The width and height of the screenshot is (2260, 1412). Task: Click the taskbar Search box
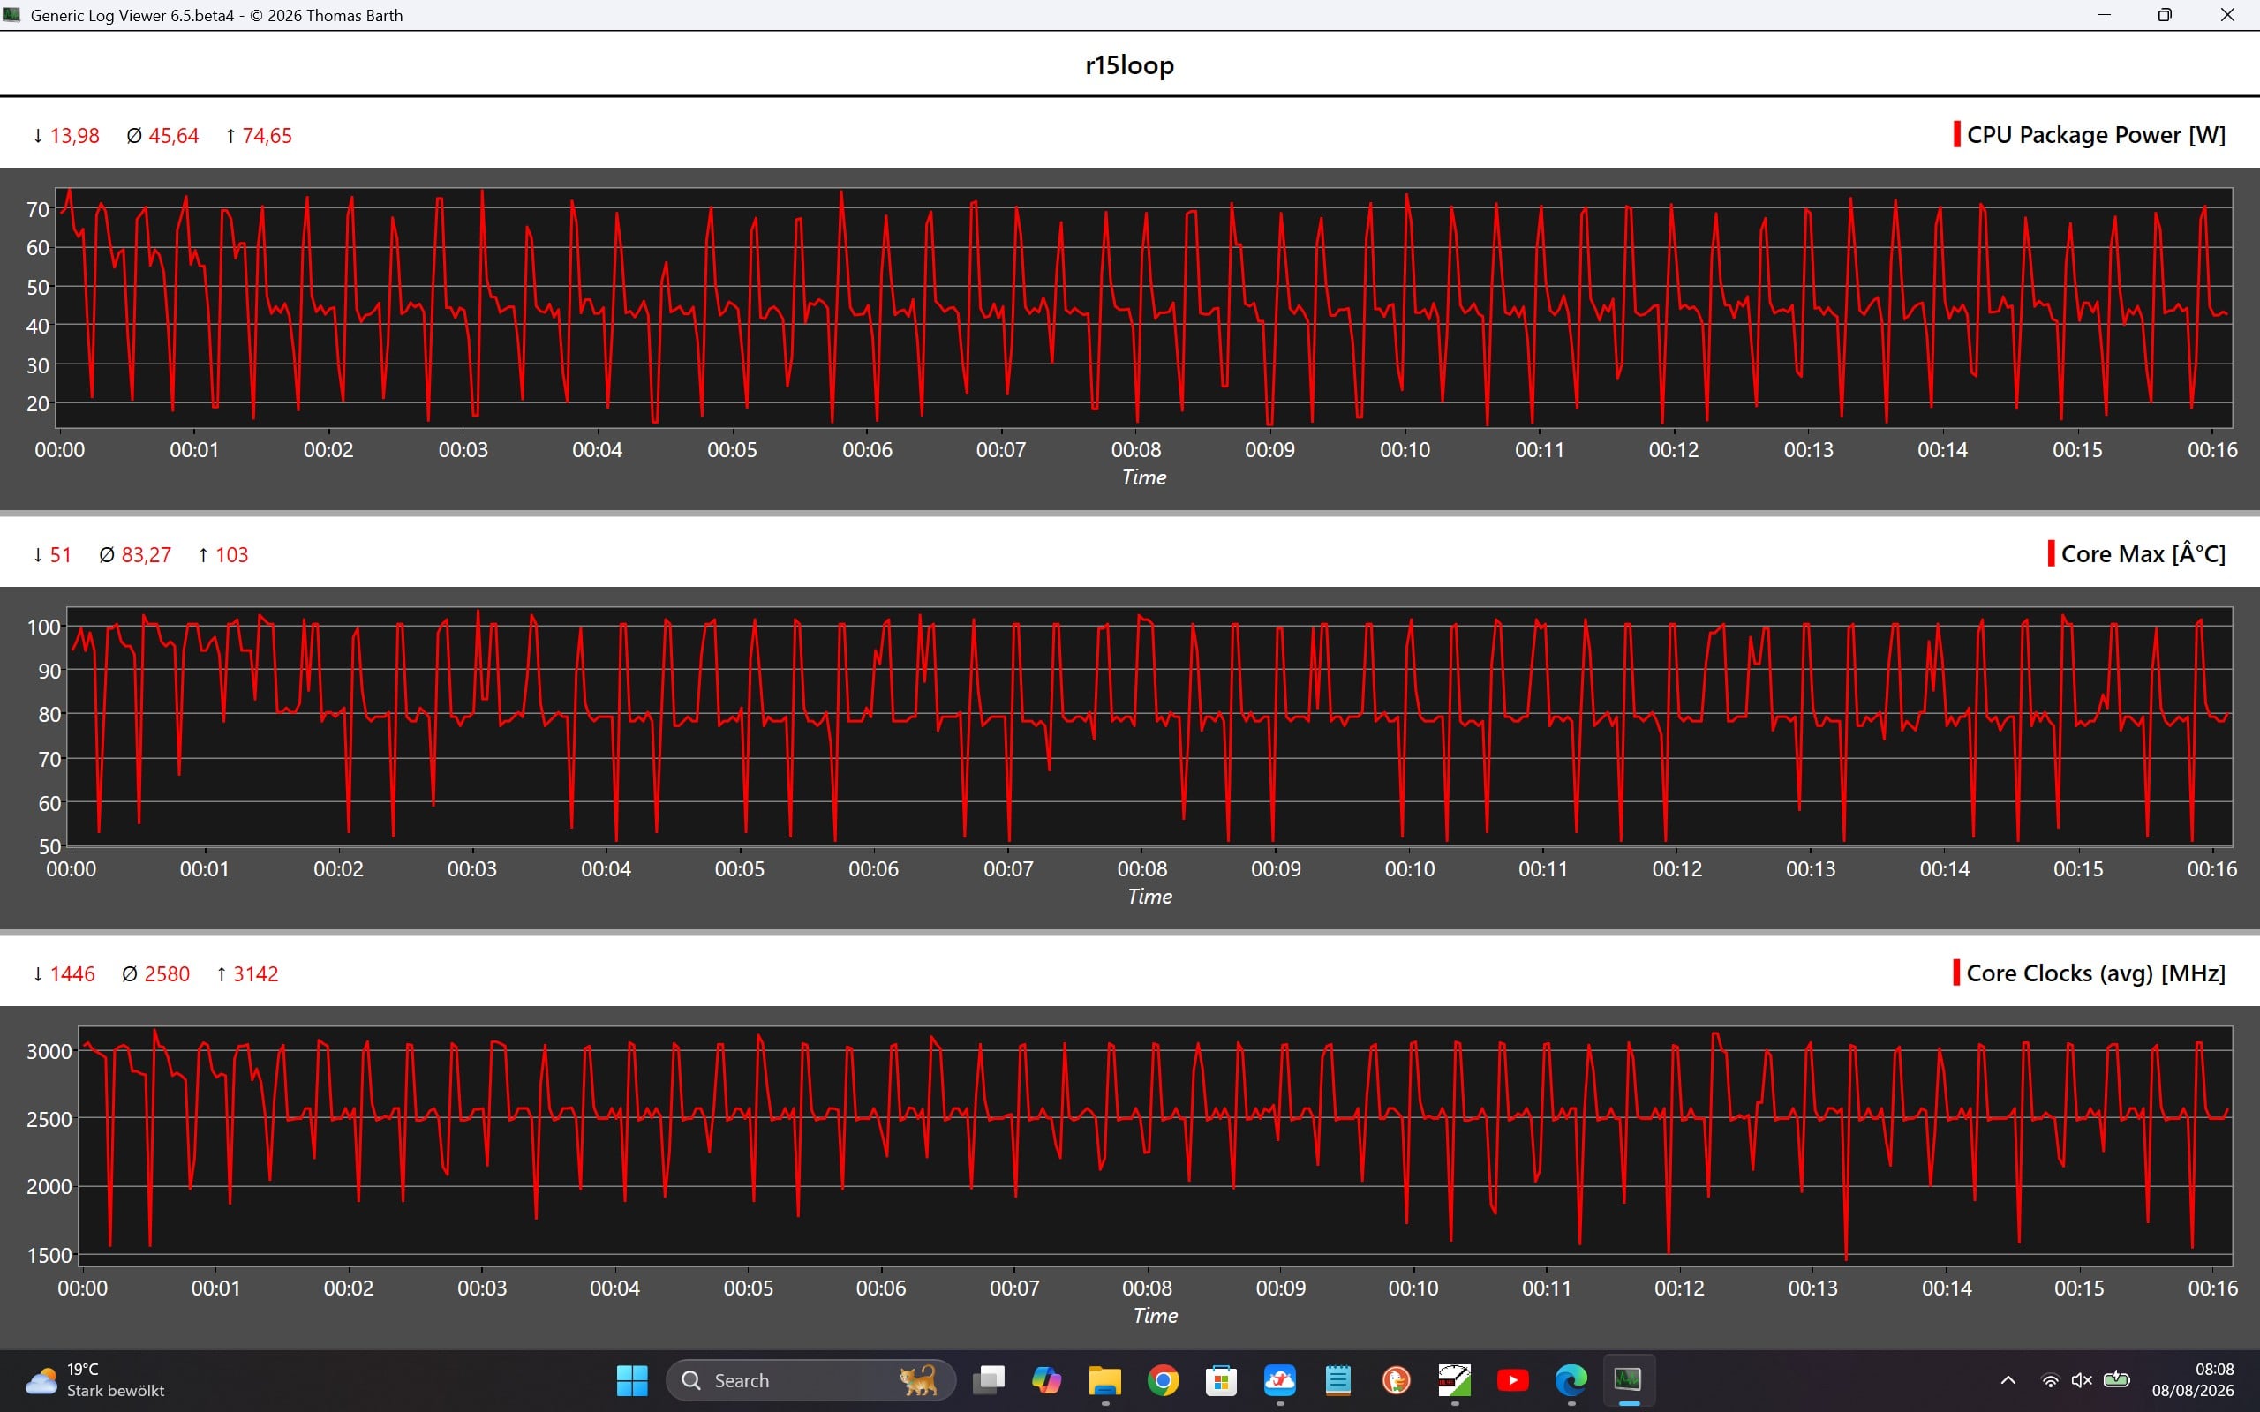tap(810, 1380)
